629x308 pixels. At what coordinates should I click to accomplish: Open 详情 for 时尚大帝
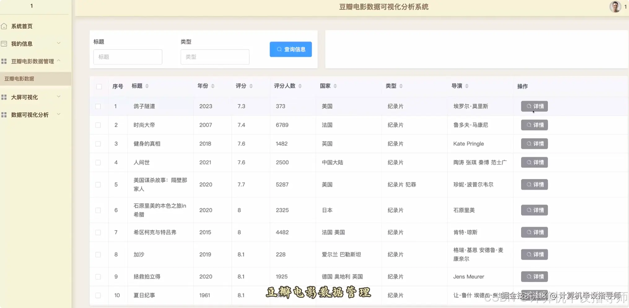click(534, 125)
